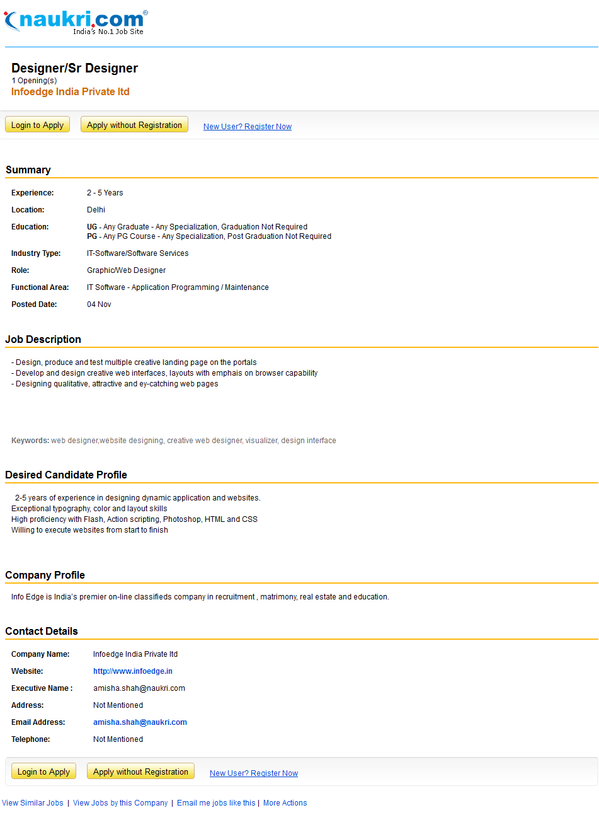Click the line about ey-catching web pages

click(115, 384)
